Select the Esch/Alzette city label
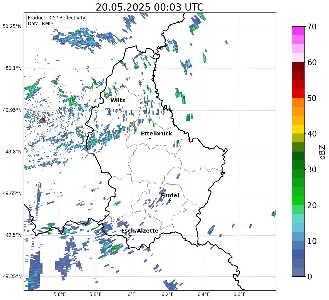 pos(140,231)
